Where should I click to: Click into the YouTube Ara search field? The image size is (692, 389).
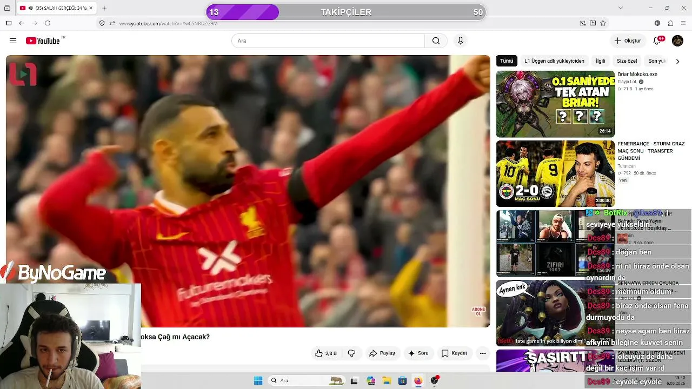(328, 41)
